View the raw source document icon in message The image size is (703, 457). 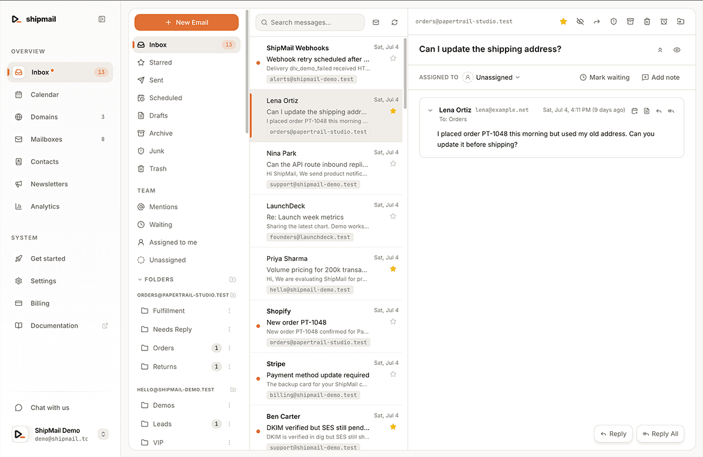tap(647, 111)
